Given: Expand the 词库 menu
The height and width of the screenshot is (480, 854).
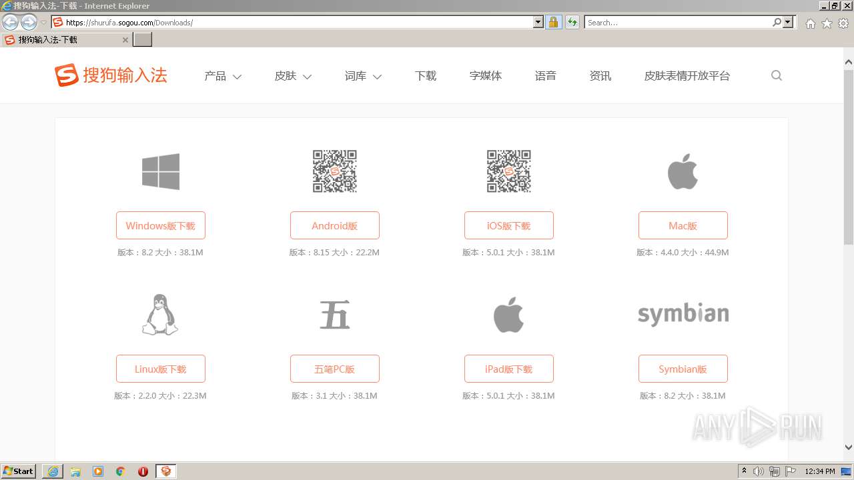Looking at the screenshot, I should pos(363,76).
